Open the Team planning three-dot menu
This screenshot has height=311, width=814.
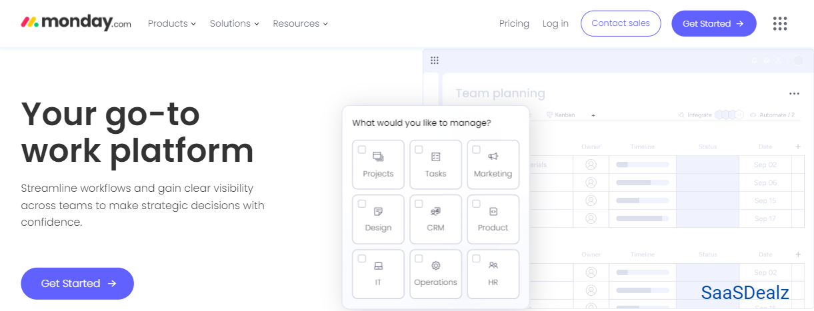coord(794,94)
